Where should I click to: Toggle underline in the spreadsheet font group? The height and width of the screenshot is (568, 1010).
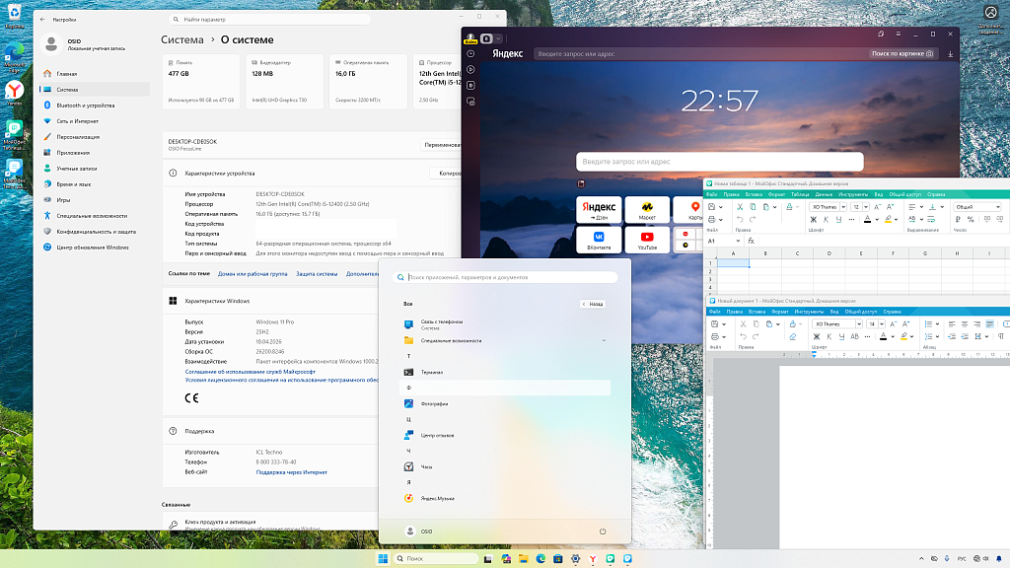838,220
